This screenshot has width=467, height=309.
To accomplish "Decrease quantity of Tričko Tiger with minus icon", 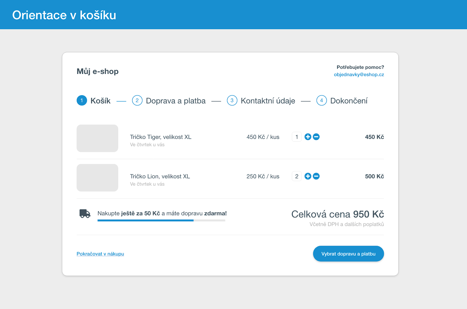I will click(x=316, y=137).
